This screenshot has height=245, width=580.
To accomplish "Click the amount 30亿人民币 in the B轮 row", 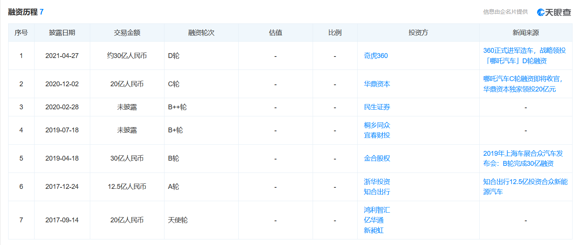I will (127, 158).
